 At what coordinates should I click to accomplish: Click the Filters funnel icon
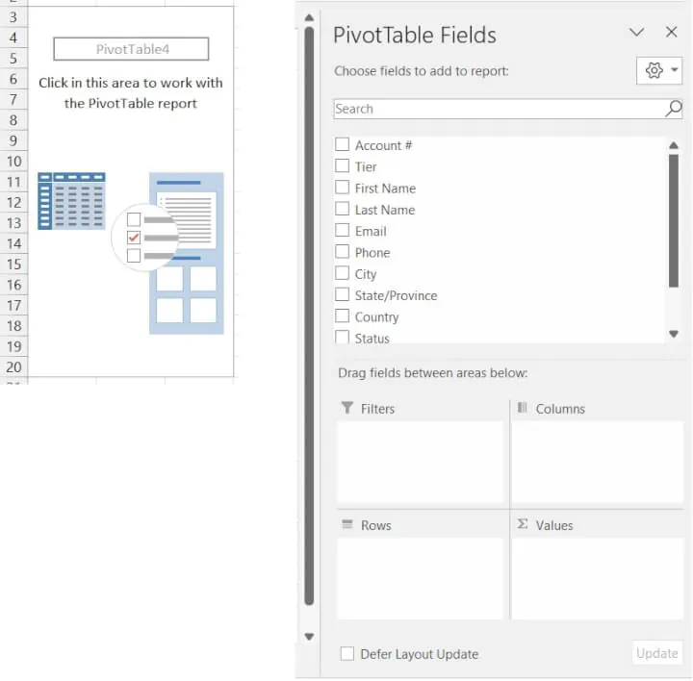[x=347, y=408]
